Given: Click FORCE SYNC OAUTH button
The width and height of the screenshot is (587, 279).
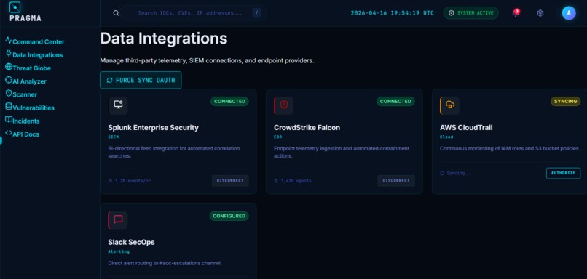Looking at the screenshot, I should (141, 80).
